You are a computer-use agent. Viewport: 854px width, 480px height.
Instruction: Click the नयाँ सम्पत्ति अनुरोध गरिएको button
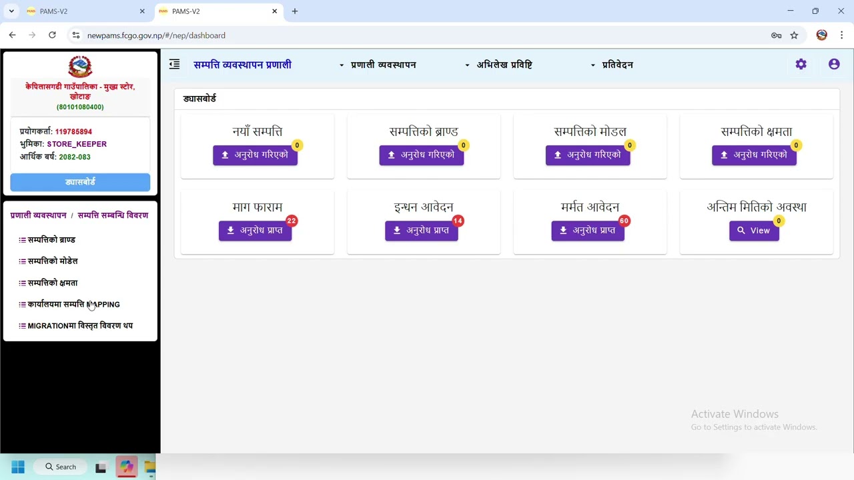(x=255, y=155)
